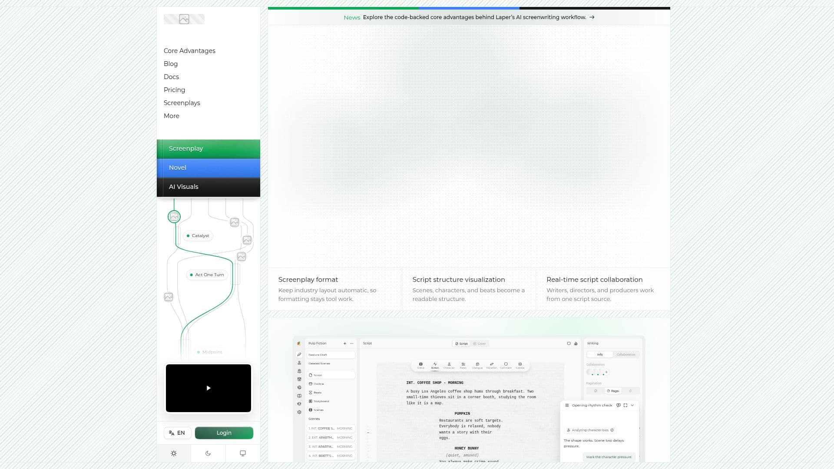
Task: Expand the More menu
Action: [172, 116]
